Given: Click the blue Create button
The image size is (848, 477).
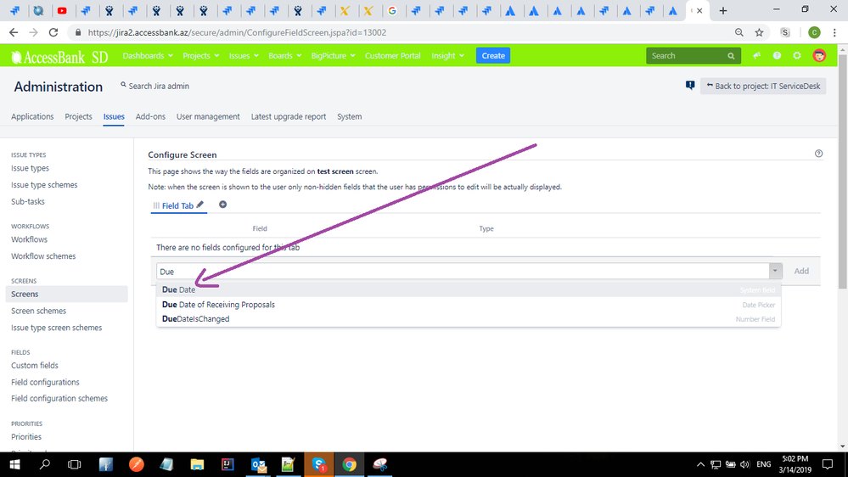Looking at the screenshot, I should click(493, 56).
